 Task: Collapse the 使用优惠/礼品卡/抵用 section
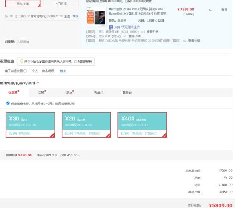click(x=38, y=83)
